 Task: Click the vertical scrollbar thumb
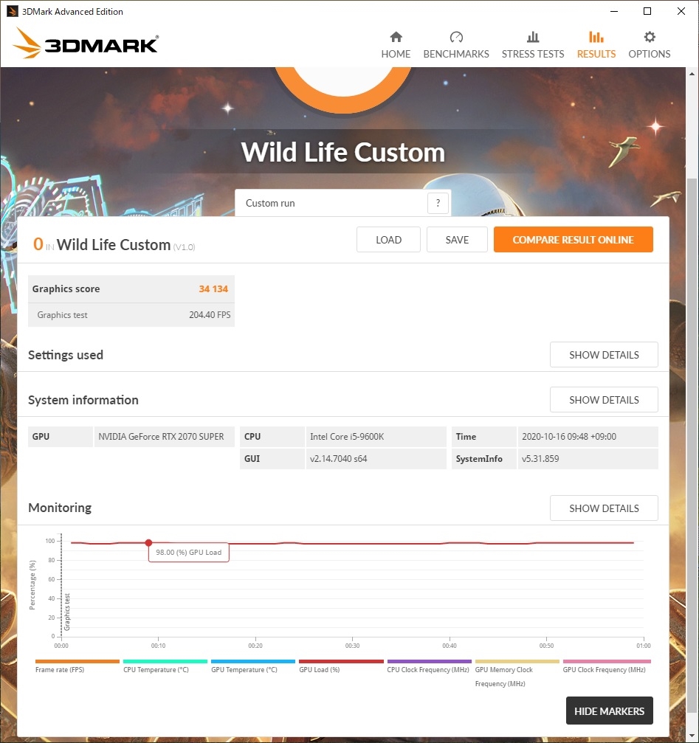coord(692,446)
